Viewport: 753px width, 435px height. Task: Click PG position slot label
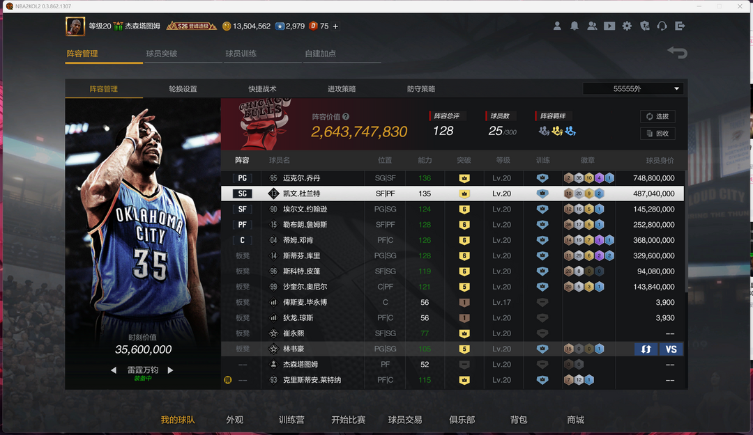[242, 178]
